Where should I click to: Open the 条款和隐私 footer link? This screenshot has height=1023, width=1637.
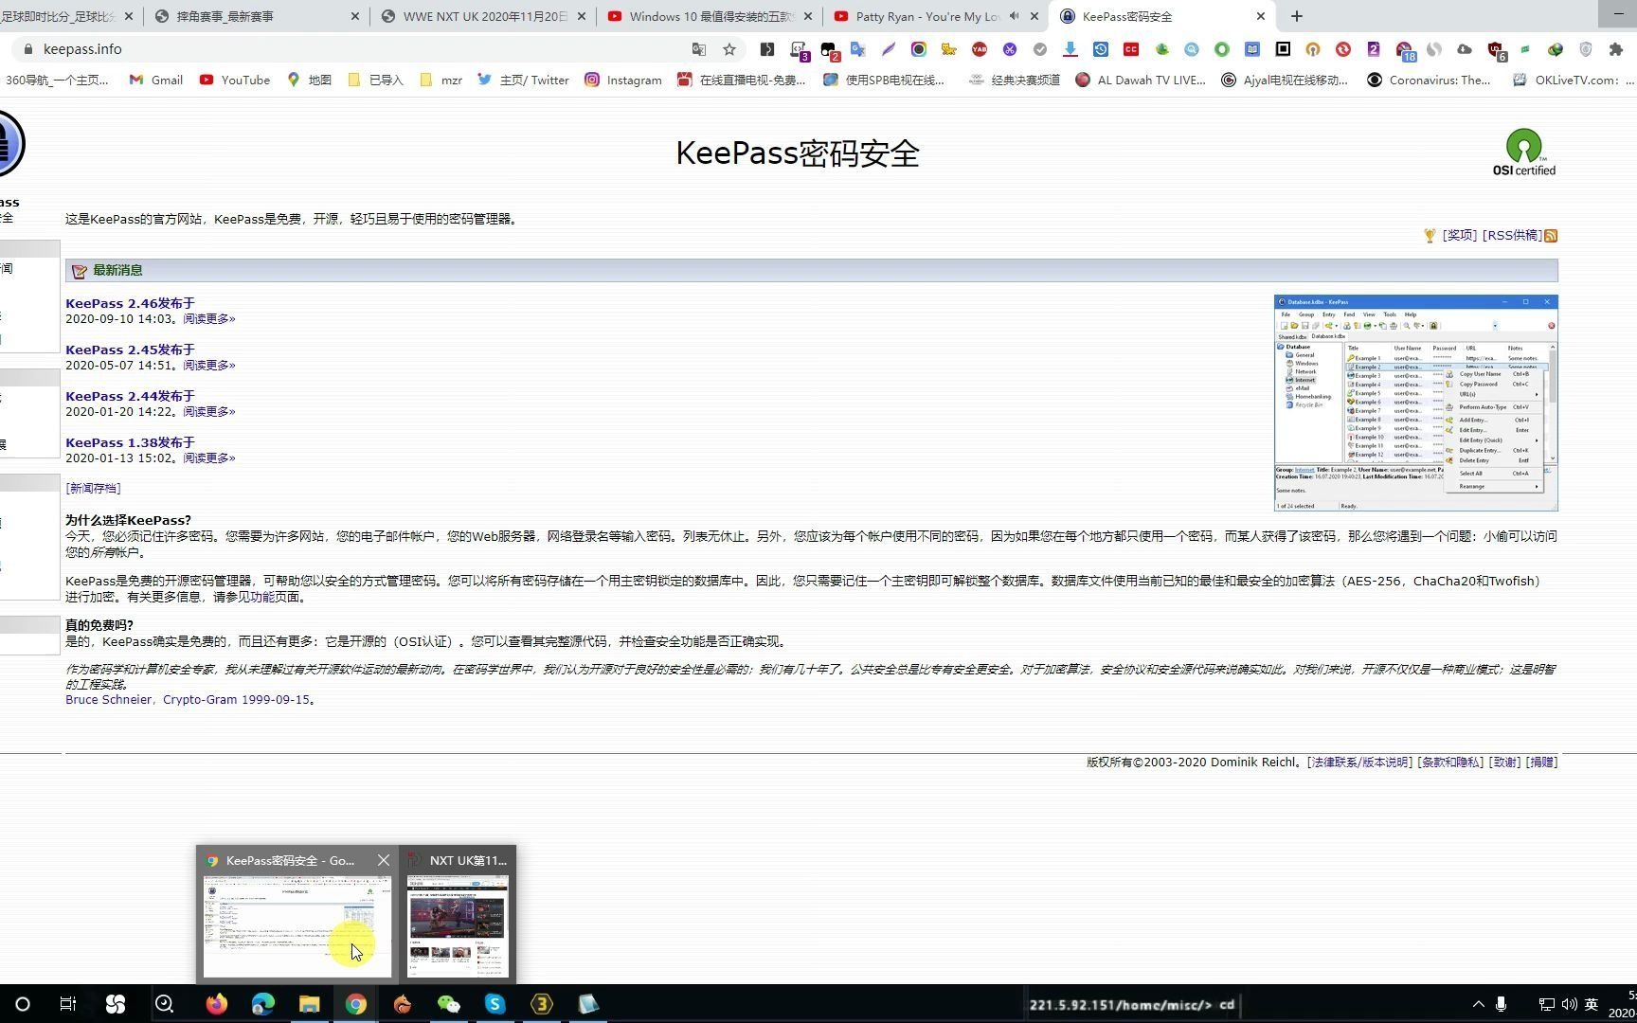point(1449,763)
